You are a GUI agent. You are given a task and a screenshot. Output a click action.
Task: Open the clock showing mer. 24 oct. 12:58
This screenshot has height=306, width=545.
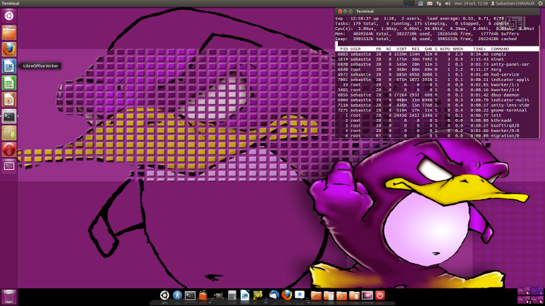point(471,3)
